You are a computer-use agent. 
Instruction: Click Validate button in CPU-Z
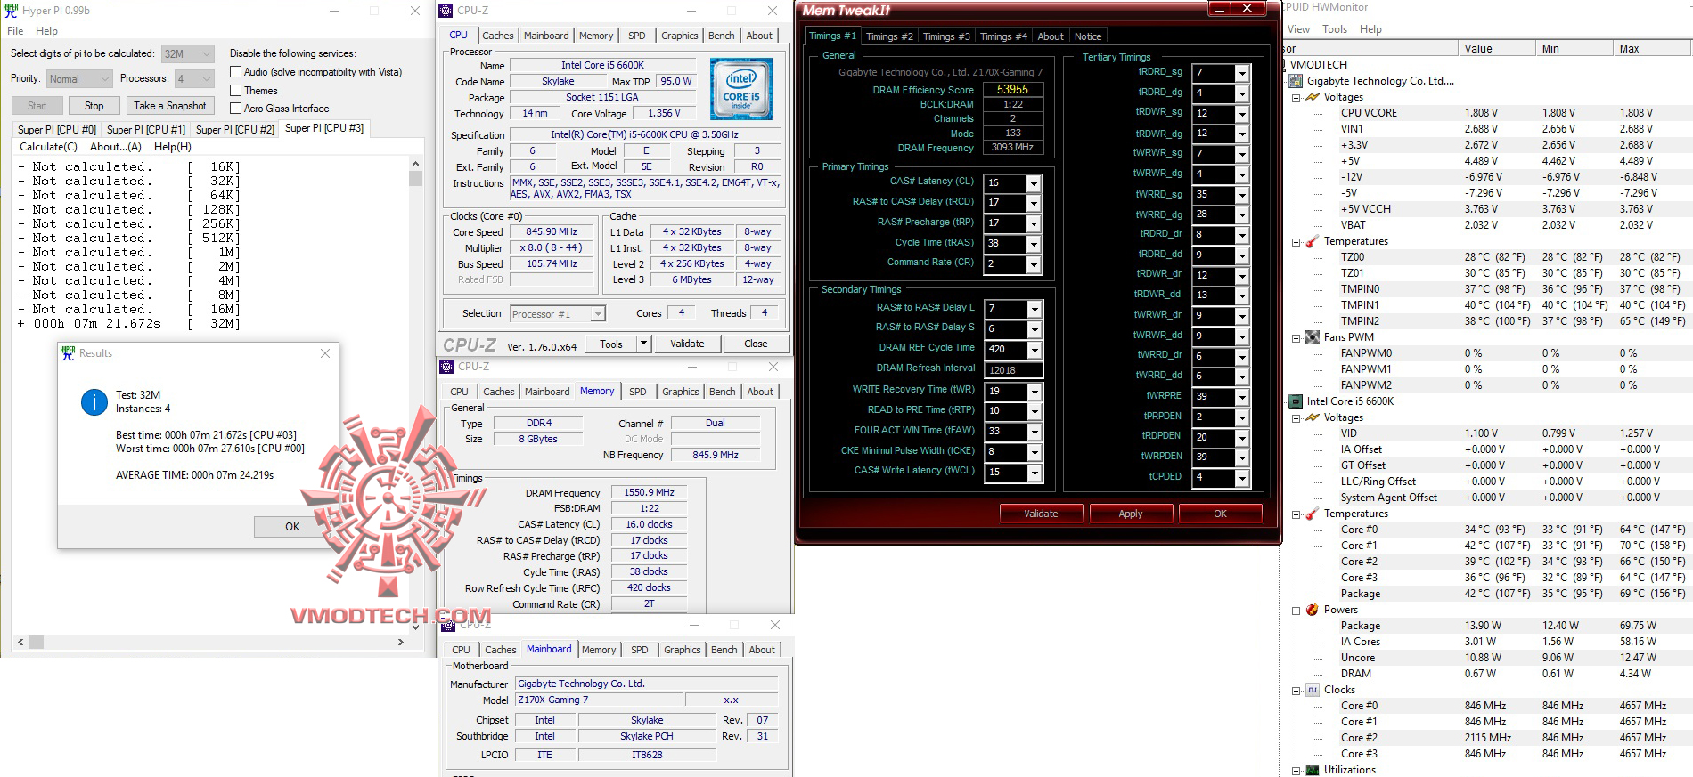coord(687,344)
